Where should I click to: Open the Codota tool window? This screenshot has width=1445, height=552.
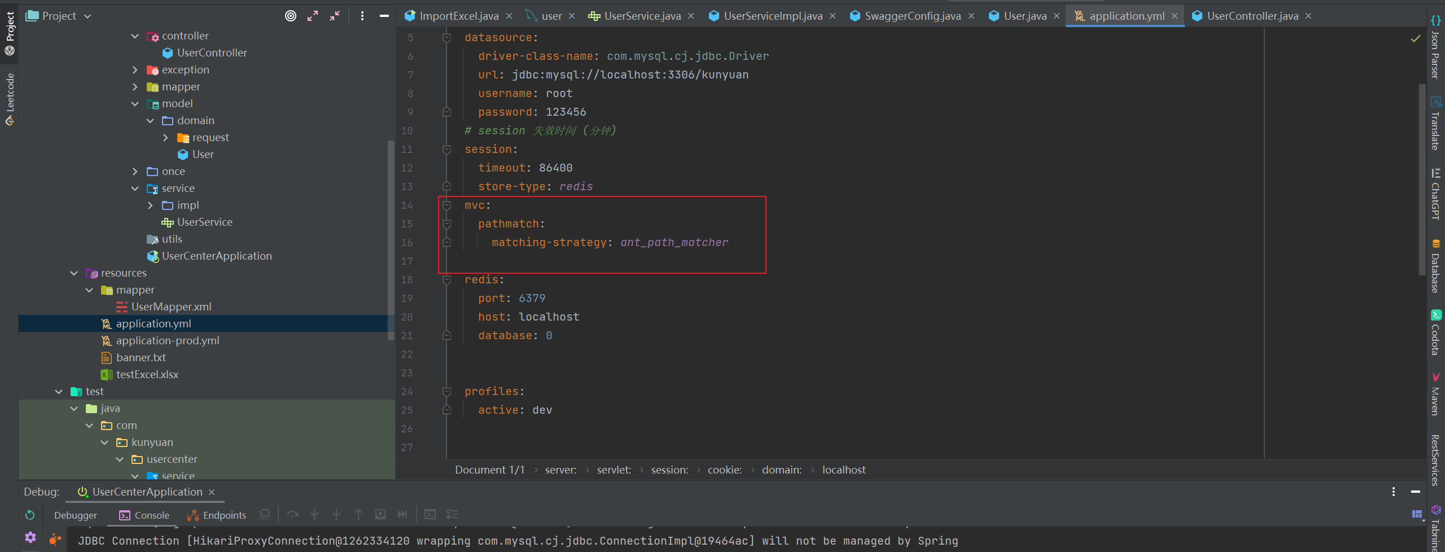pos(1435,332)
